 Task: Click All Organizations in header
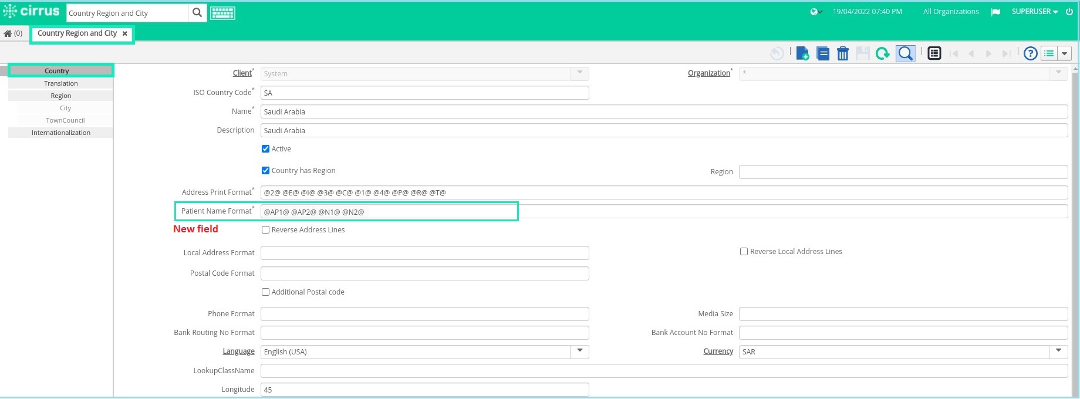951,12
